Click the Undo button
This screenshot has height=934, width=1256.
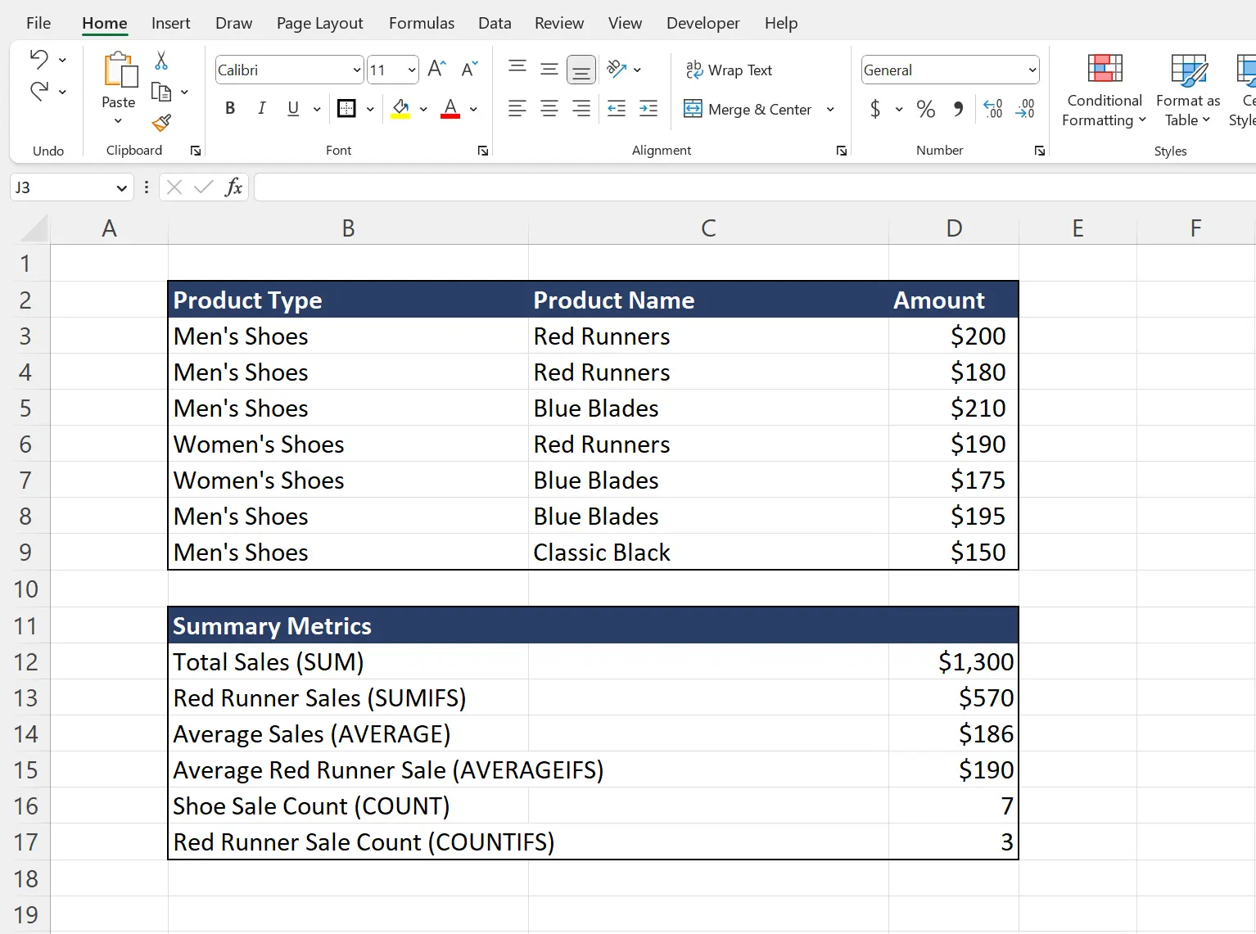39,58
